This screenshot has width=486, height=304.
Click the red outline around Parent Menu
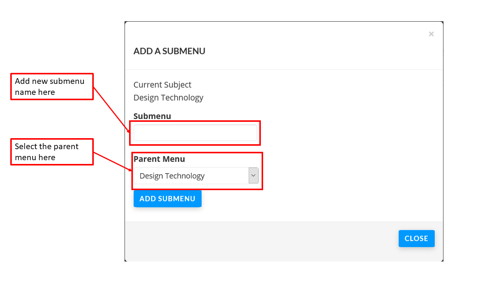[x=262, y=171]
